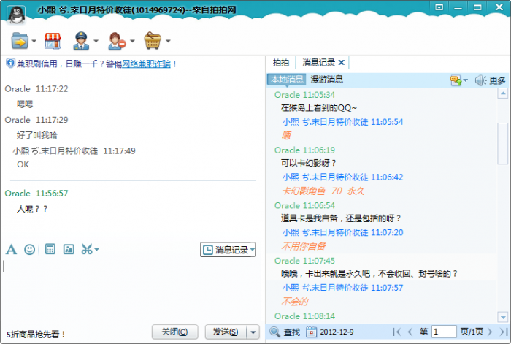The width and height of the screenshot is (511, 344).
Task: Open the font style A icon
Action: click(x=11, y=250)
